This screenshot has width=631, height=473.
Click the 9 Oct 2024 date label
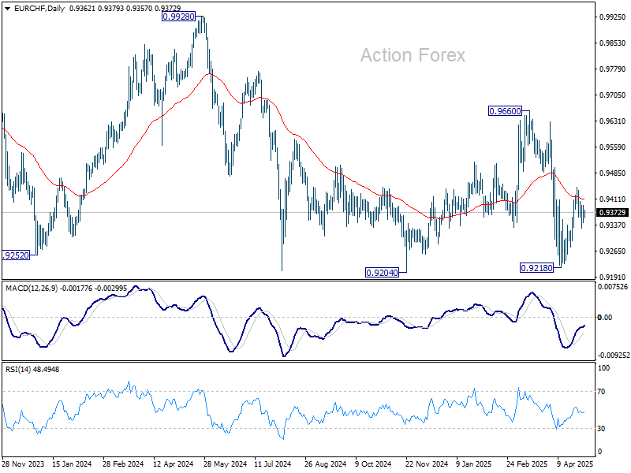[373, 464]
